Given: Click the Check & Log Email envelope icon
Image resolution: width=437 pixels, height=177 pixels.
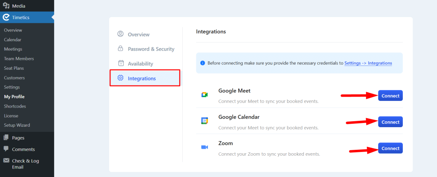Looking at the screenshot, I should pyautogui.click(x=6, y=160).
